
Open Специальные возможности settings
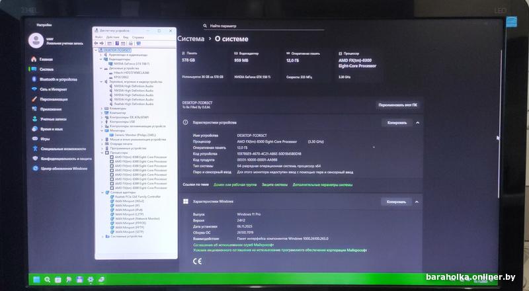(59, 149)
